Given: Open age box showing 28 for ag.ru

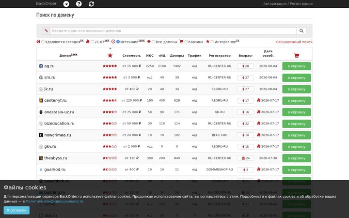Looking at the screenshot, I should (x=246, y=66).
